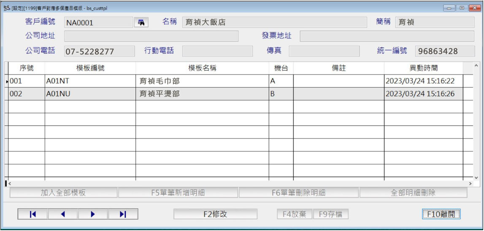Click the 異動時間 column header
This screenshot has width=484, height=231.
tap(424, 68)
